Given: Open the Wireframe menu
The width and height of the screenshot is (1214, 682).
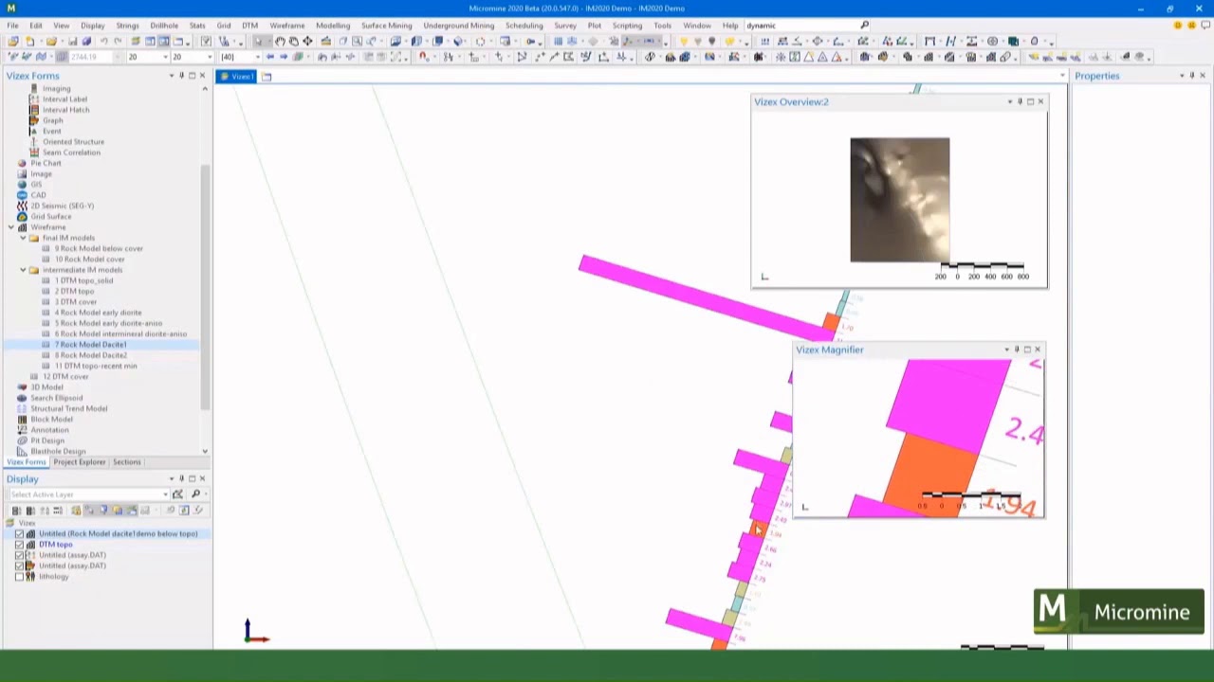Looking at the screenshot, I should pos(286,26).
